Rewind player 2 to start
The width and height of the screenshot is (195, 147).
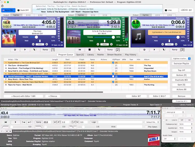coord(80,50)
